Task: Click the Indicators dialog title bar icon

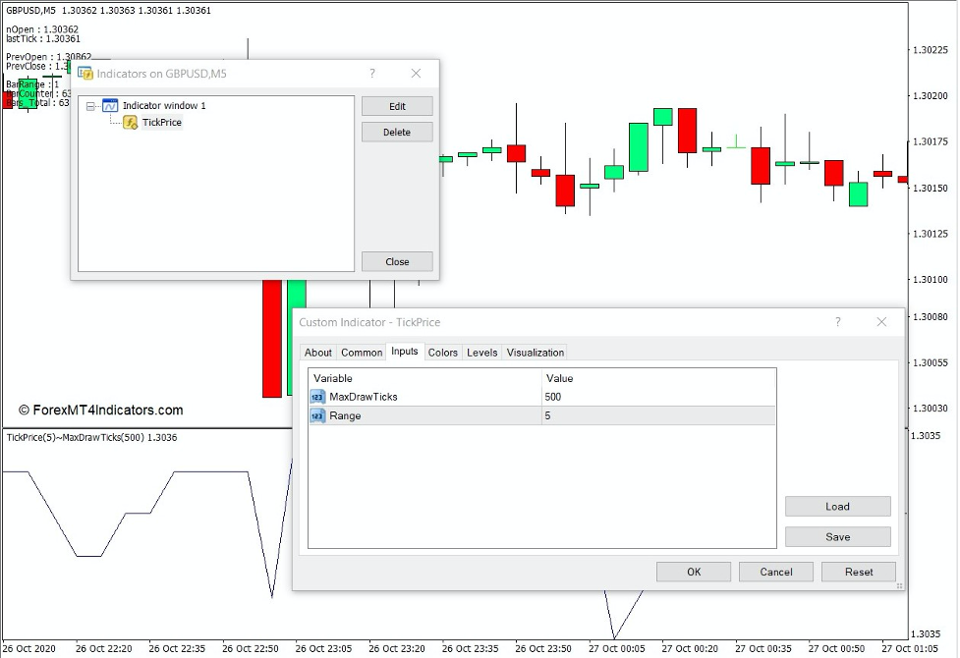Action: tap(85, 73)
